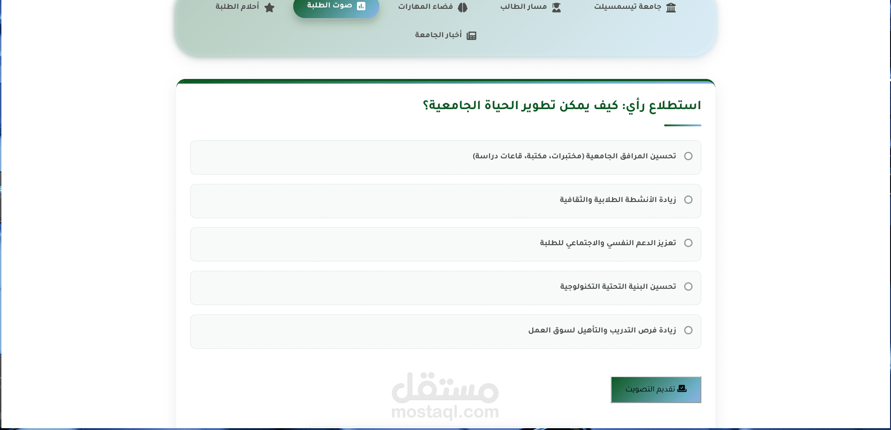
Task: Click poll heading استطلاع رأي: كيف يمكن تطوير الحياة الجامعية؟
Action: tap(562, 106)
